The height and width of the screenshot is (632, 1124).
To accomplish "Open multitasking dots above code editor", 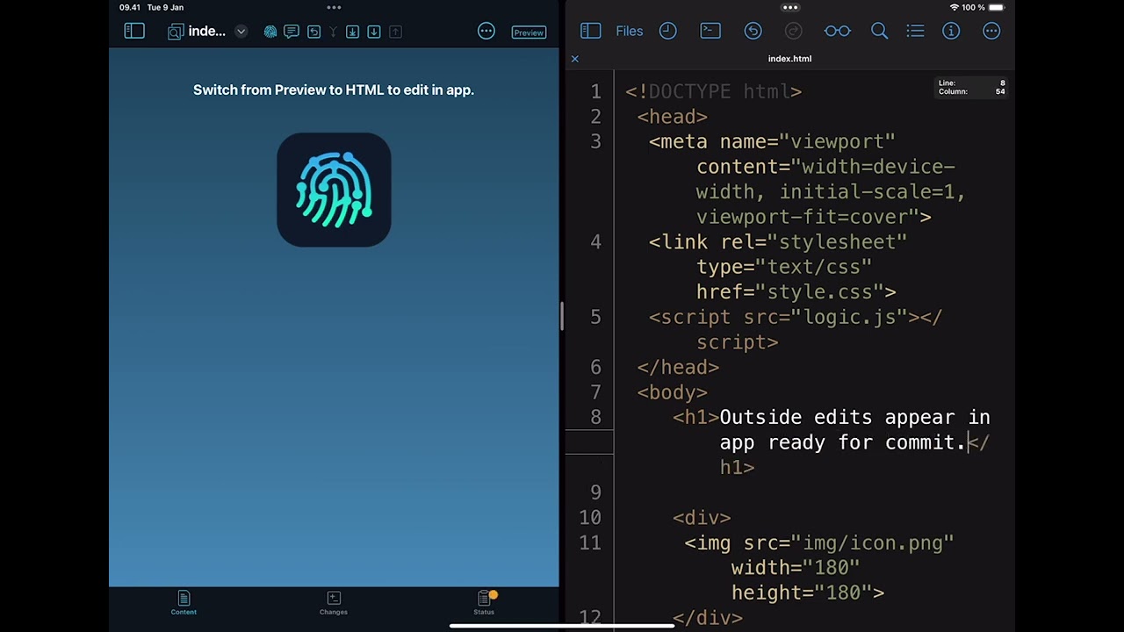I will (x=790, y=7).
